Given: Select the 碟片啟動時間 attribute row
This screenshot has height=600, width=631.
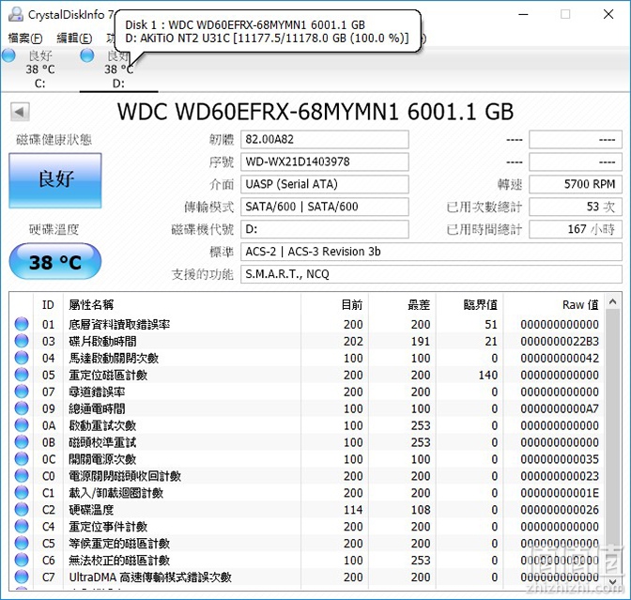Looking at the screenshot, I should click(x=307, y=341).
